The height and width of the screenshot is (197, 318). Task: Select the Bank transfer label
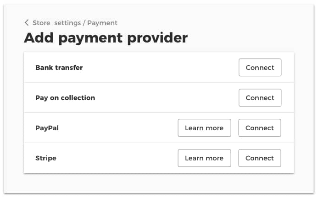59,68
